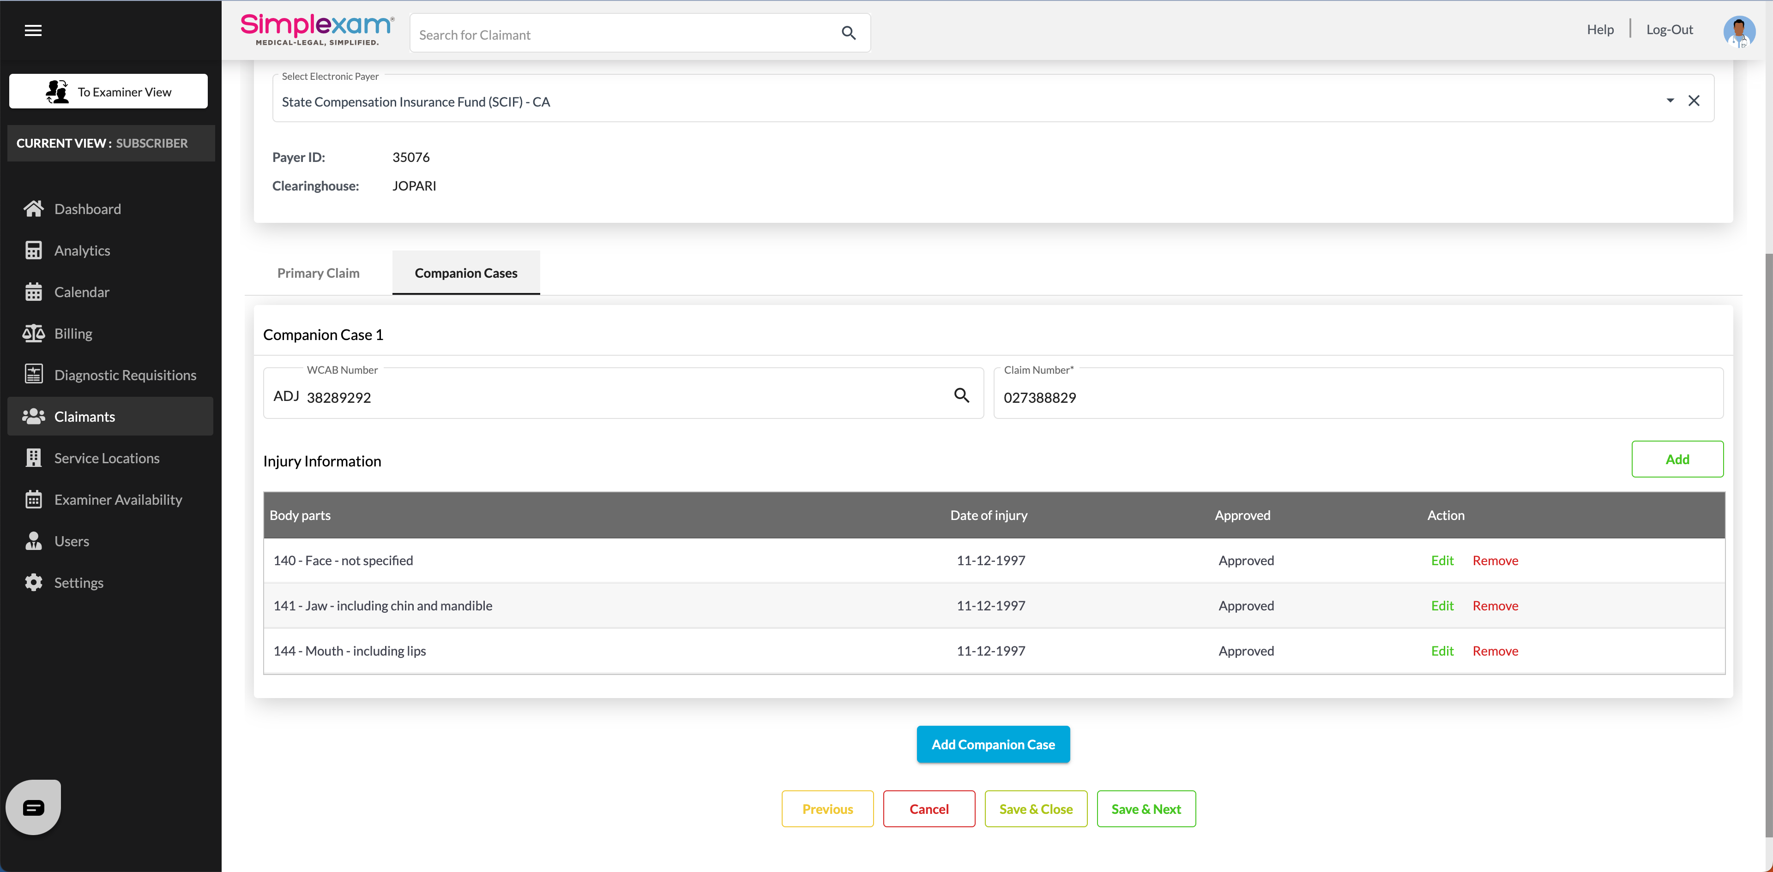Open Billing from the sidebar
The image size is (1773, 872).
(x=73, y=334)
